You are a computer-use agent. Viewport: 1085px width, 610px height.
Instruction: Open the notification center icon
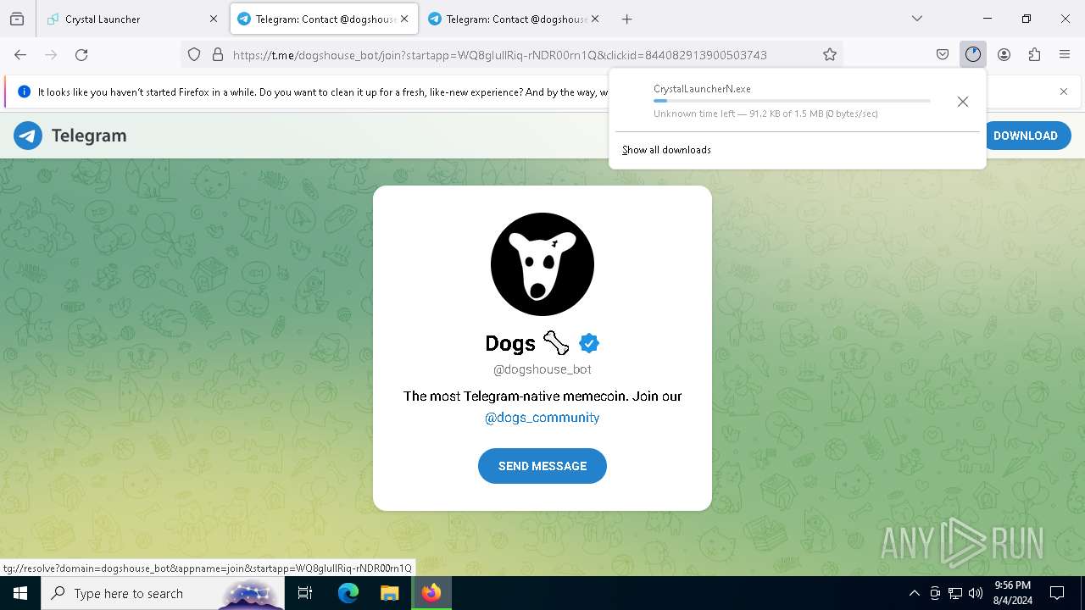tap(1057, 593)
